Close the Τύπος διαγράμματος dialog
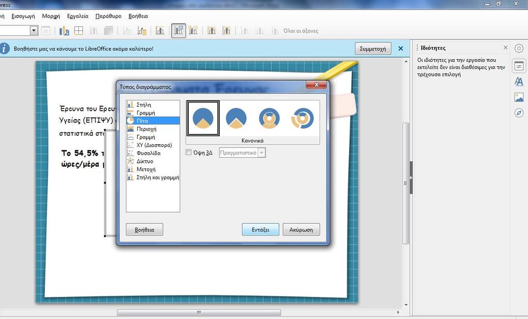Image resolution: width=528 pixels, height=319 pixels. click(316, 85)
